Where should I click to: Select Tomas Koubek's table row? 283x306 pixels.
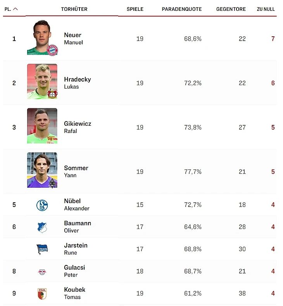155,294
